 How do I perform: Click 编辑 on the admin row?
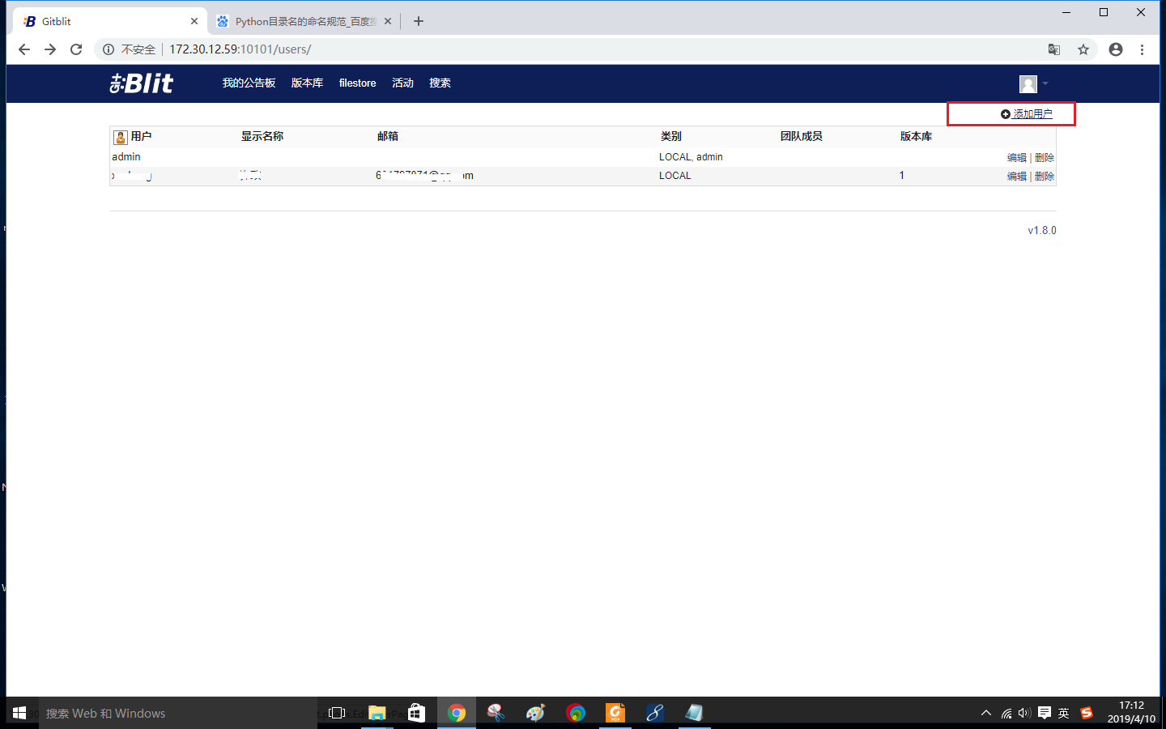(x=1017, y=157)
